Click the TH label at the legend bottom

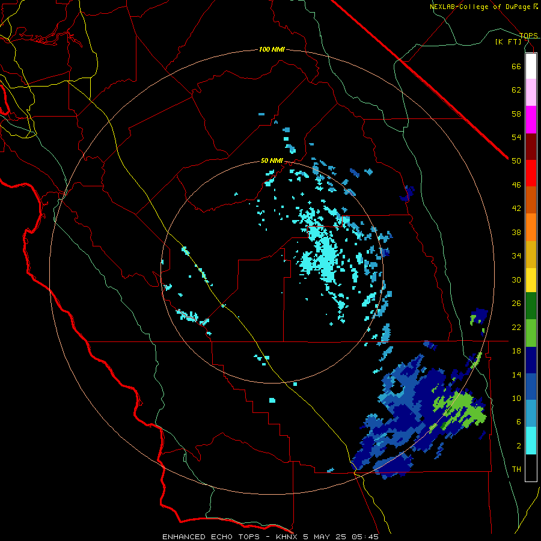click(516, 469)
